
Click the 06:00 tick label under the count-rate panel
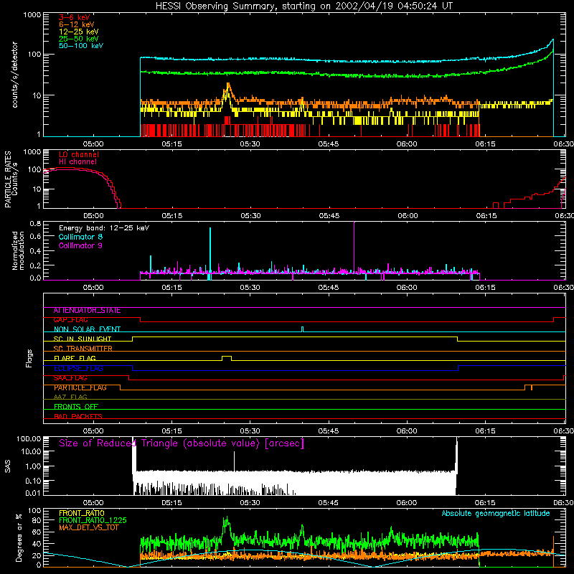point(407,144)
